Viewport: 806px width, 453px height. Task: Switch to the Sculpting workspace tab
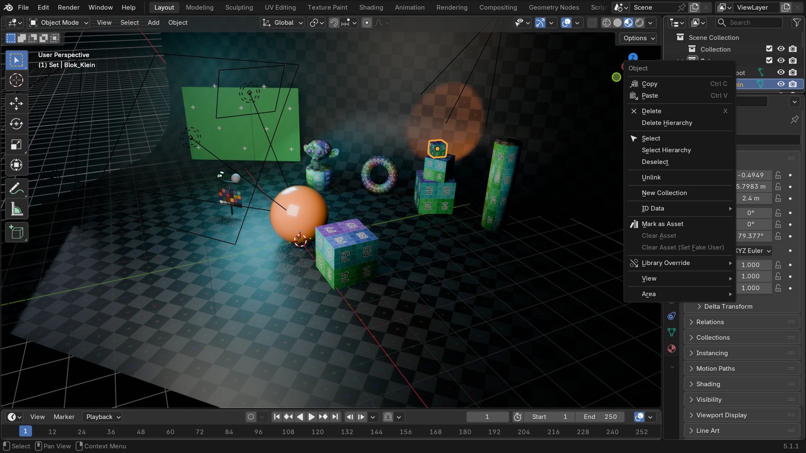pyautogui.click(x=239, y=7)
